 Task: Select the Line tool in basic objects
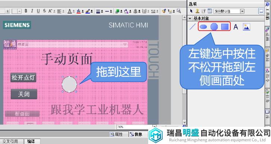pos(193,26)
